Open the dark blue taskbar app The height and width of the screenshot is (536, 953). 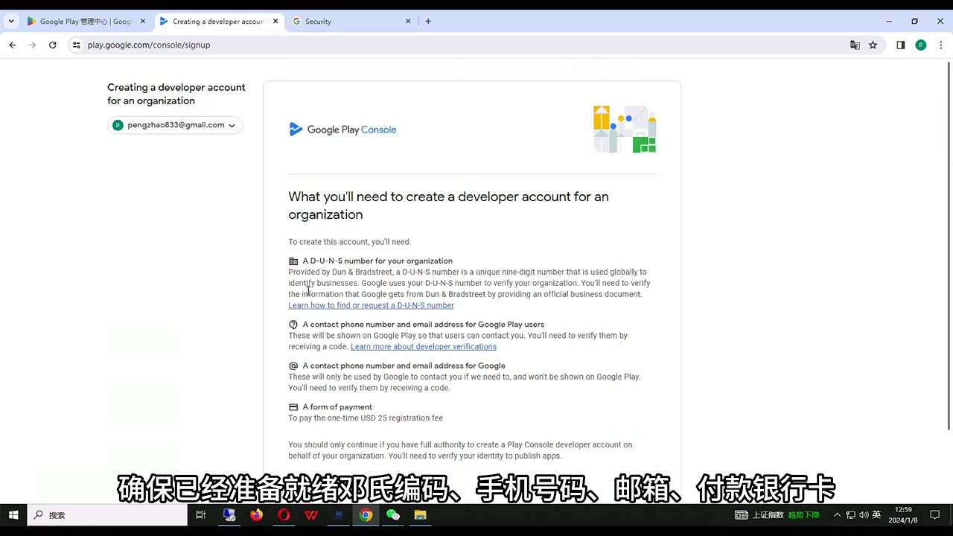click(x=339, y=514)
